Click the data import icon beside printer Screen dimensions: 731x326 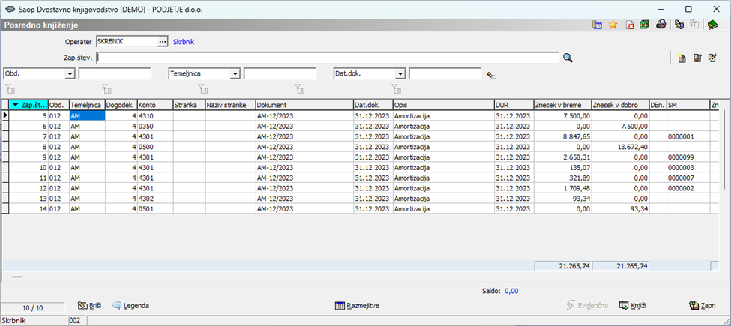tap(679, 25)
